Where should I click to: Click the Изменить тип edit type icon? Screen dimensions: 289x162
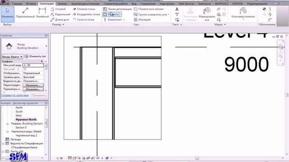click(26, 56)
